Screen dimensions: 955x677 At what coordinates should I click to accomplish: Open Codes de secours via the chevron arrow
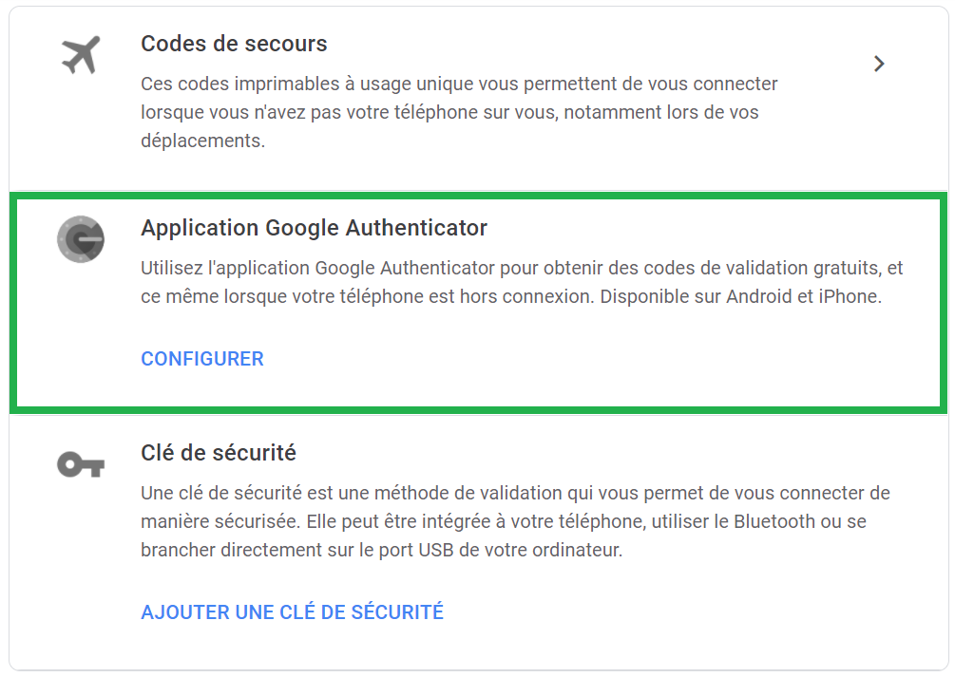pos(879,64)
